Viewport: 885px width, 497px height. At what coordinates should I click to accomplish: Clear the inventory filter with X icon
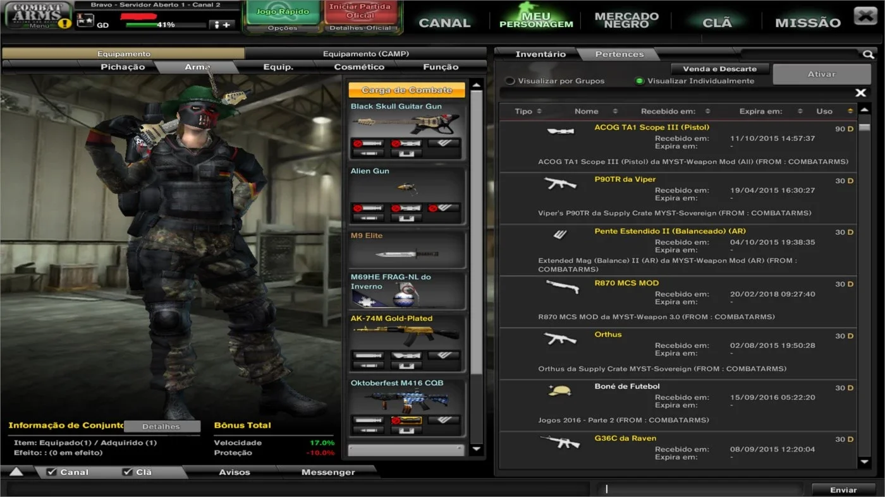(x=860, y=93)
